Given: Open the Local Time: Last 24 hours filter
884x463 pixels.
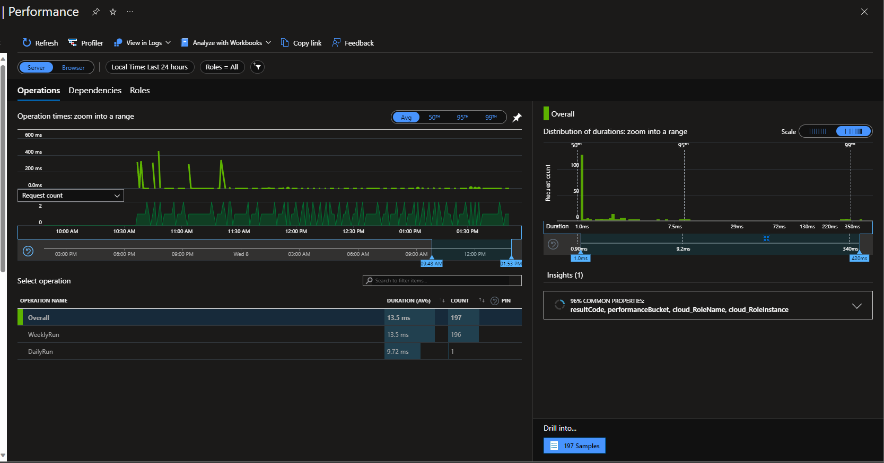Looking at the screenshot, I should click(150, 67).
